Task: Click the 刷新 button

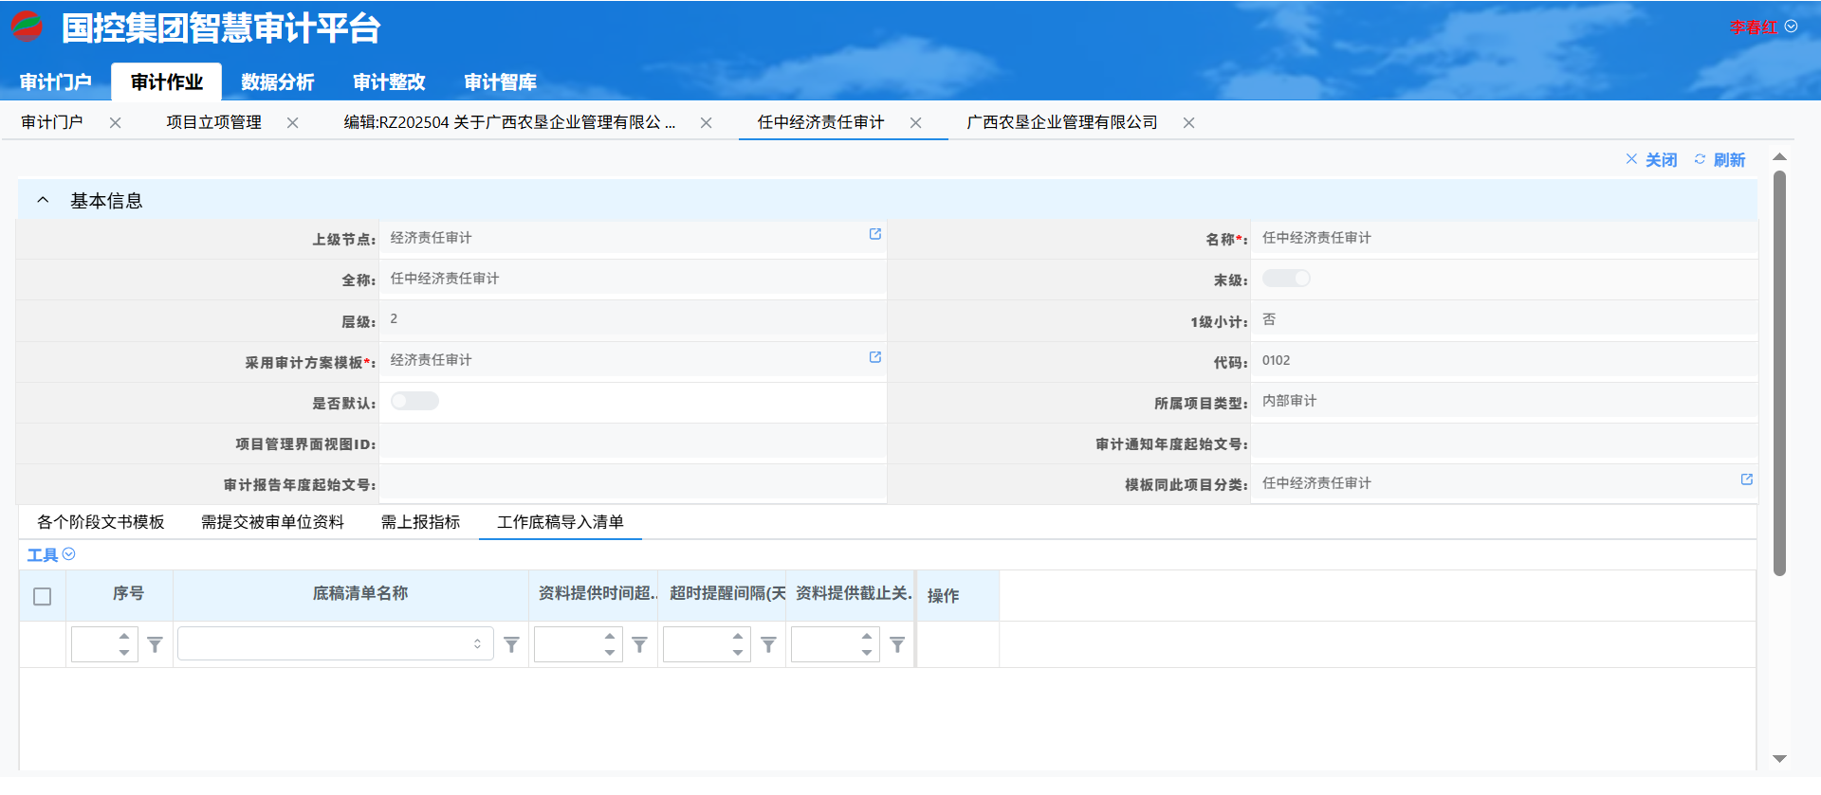Action: (1720, 160)
